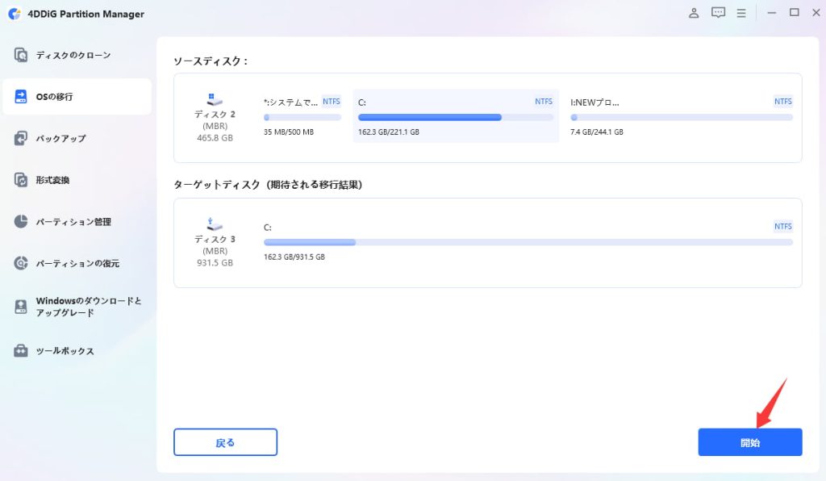Select the source C: partition
Viewport: 826px width, 481px height.
coord(456,116)
